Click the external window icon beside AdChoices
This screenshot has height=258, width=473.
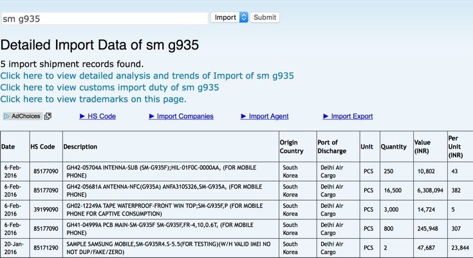(x=48, y=116)
